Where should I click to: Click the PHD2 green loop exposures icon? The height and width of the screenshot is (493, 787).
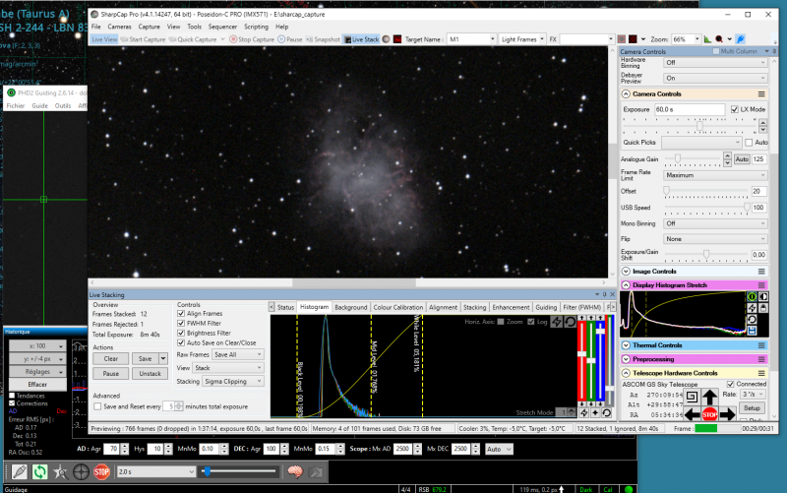39,472
